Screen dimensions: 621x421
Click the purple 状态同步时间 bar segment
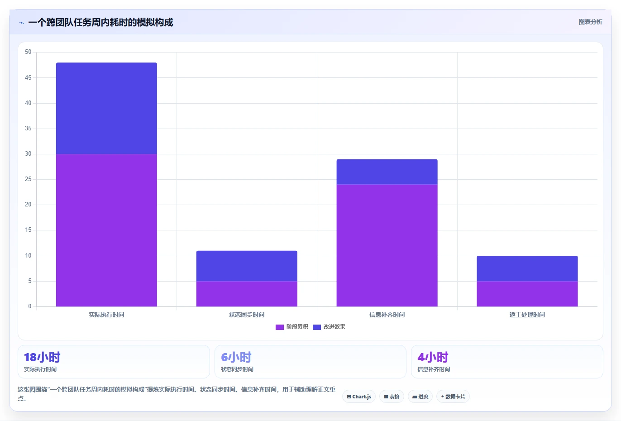point(247,294)
